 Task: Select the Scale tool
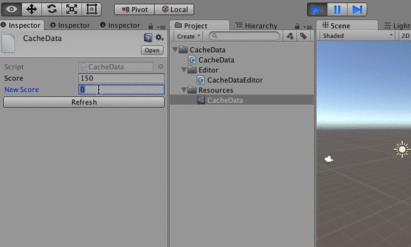[x=71, y=10]
